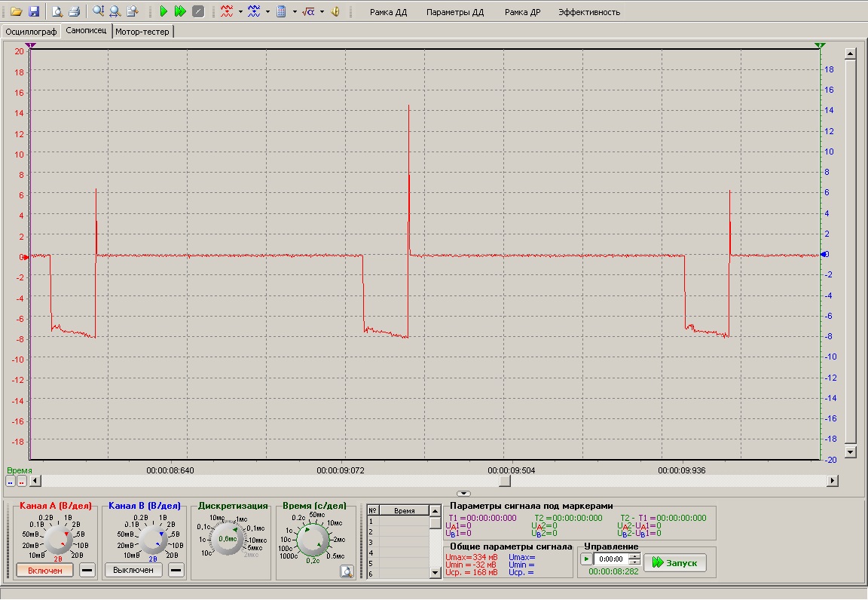Viewport: 868px width, 600px height.
Task: Click vertical scroll up arrow beside graph
Action: pyautogui.click(x=851, y=54)
